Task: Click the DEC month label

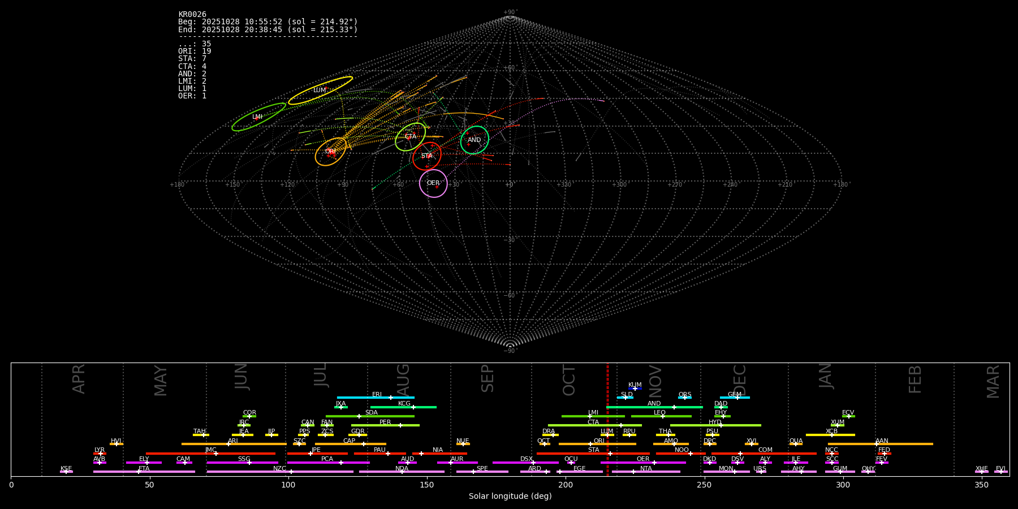Action: pos(739,380)
